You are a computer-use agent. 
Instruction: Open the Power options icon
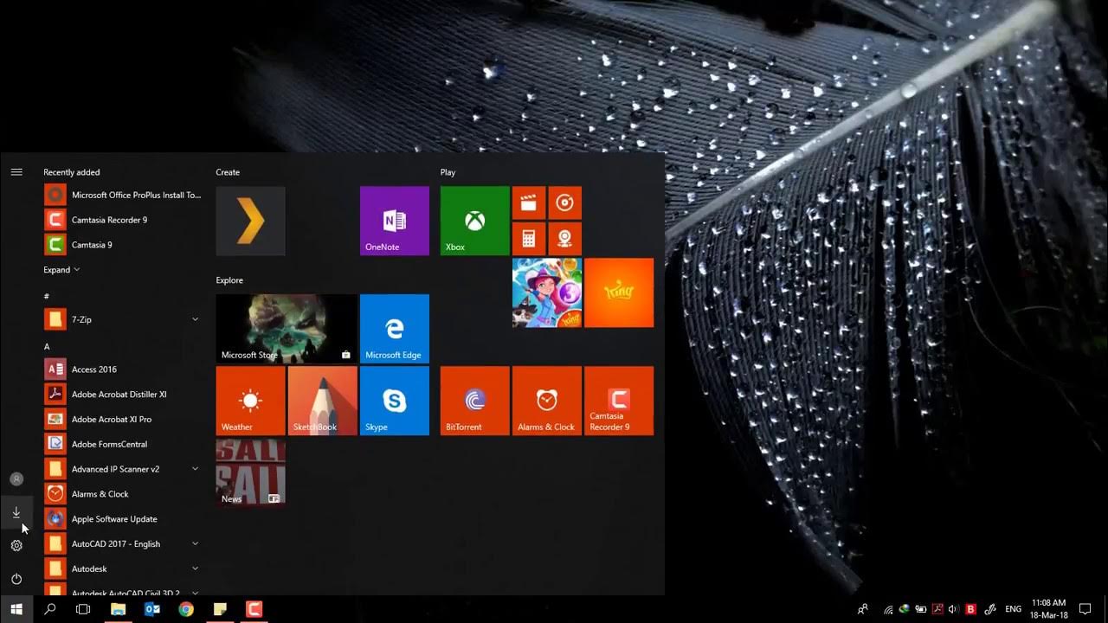pyautogui.click(x=16, y=579)
